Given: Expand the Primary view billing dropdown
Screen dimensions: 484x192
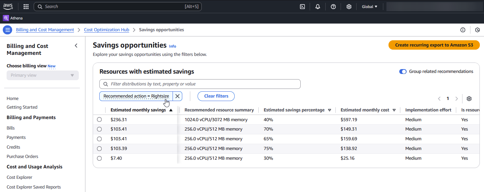Looking at the screenshot, I should tap(43, 75).
